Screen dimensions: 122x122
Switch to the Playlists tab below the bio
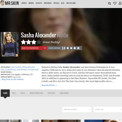click(x=51, y=93)
